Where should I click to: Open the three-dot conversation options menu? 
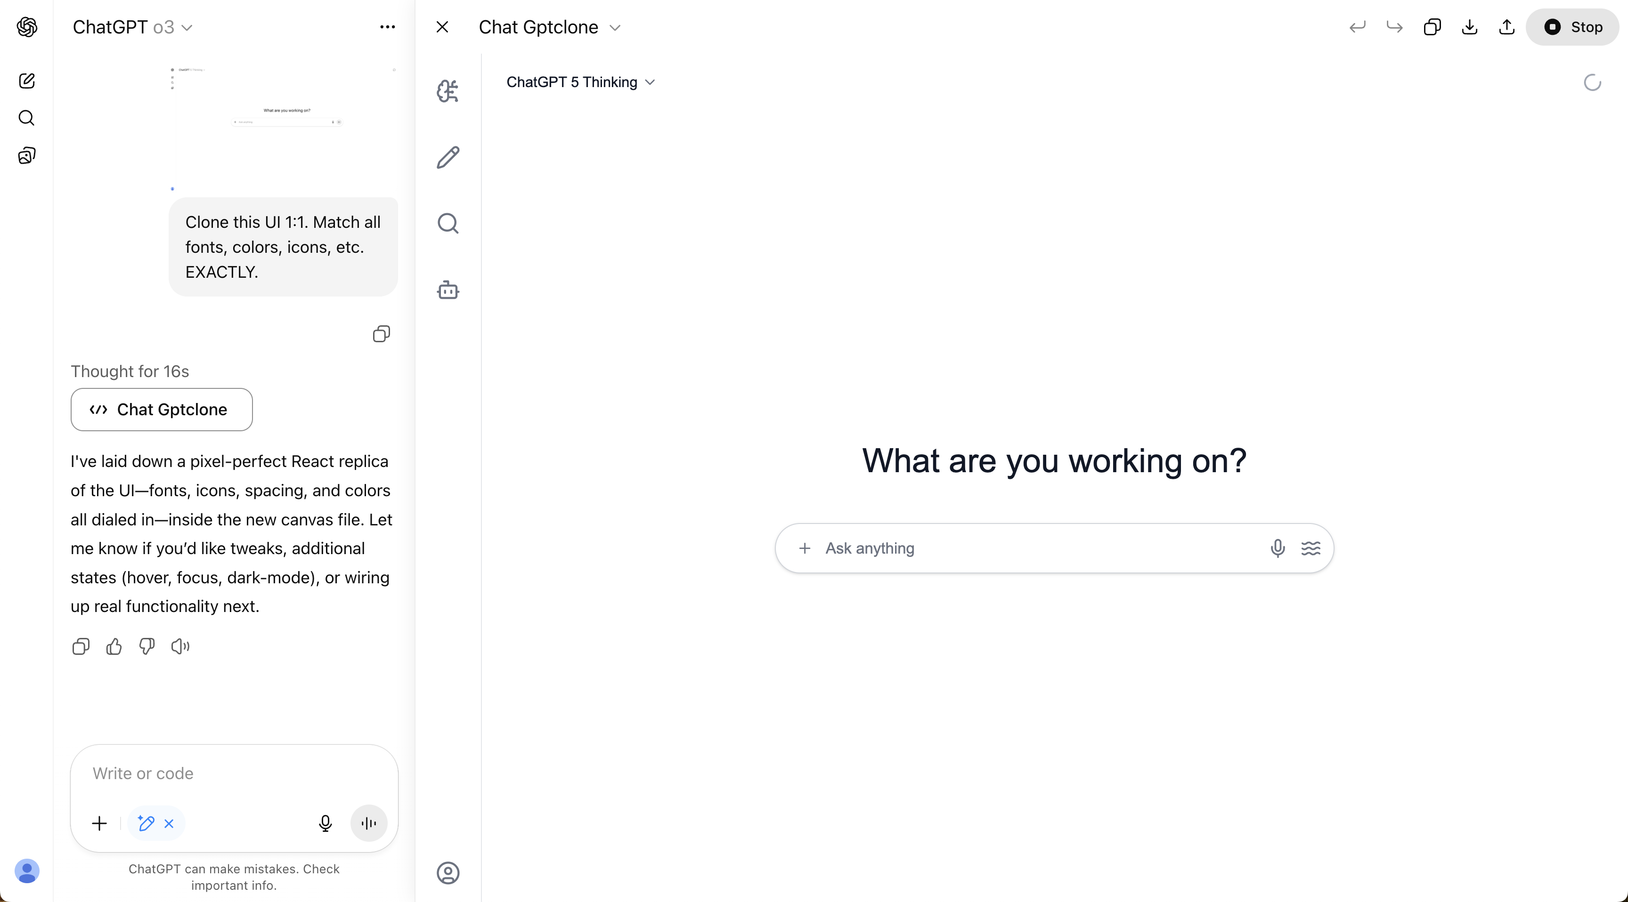pos(387,27)
